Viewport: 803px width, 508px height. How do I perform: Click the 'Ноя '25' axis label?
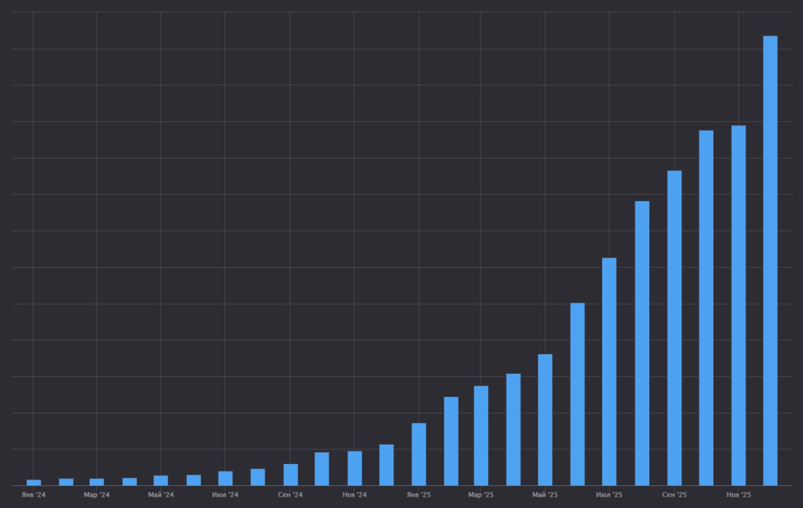[738, 495]
